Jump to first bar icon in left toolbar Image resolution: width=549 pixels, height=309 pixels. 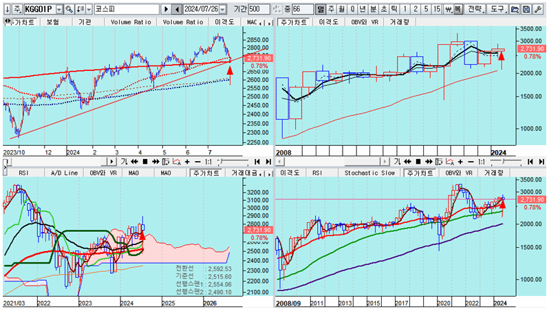coord(257,162)
